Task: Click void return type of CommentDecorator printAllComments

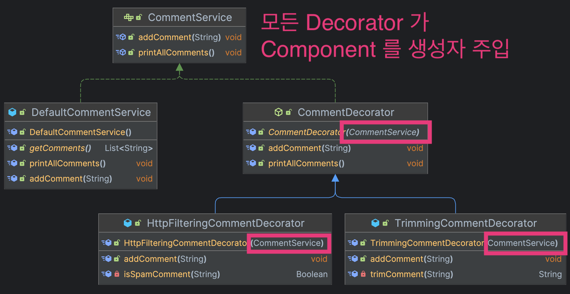Action: coord(415,163)
